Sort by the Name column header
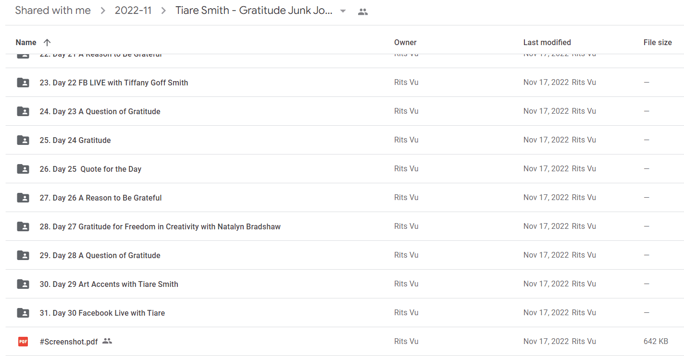This screenshot has height=356, width=684. pyautogui.click(x=26, y=42)
